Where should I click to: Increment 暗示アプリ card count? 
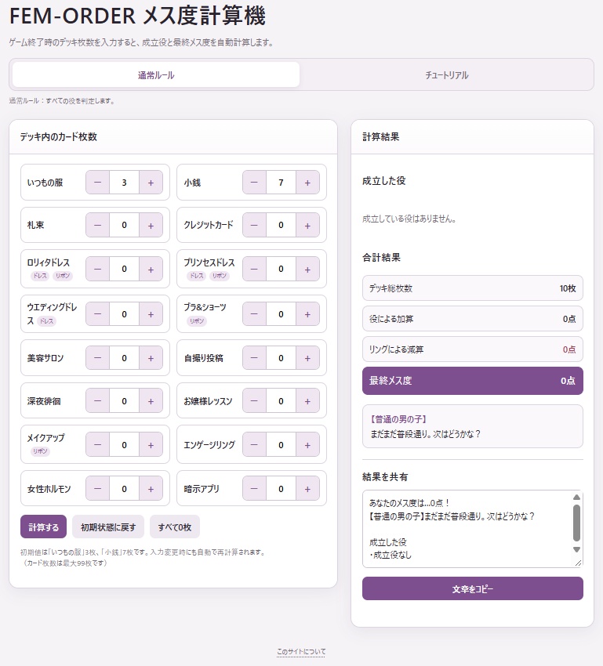(307, 489)
